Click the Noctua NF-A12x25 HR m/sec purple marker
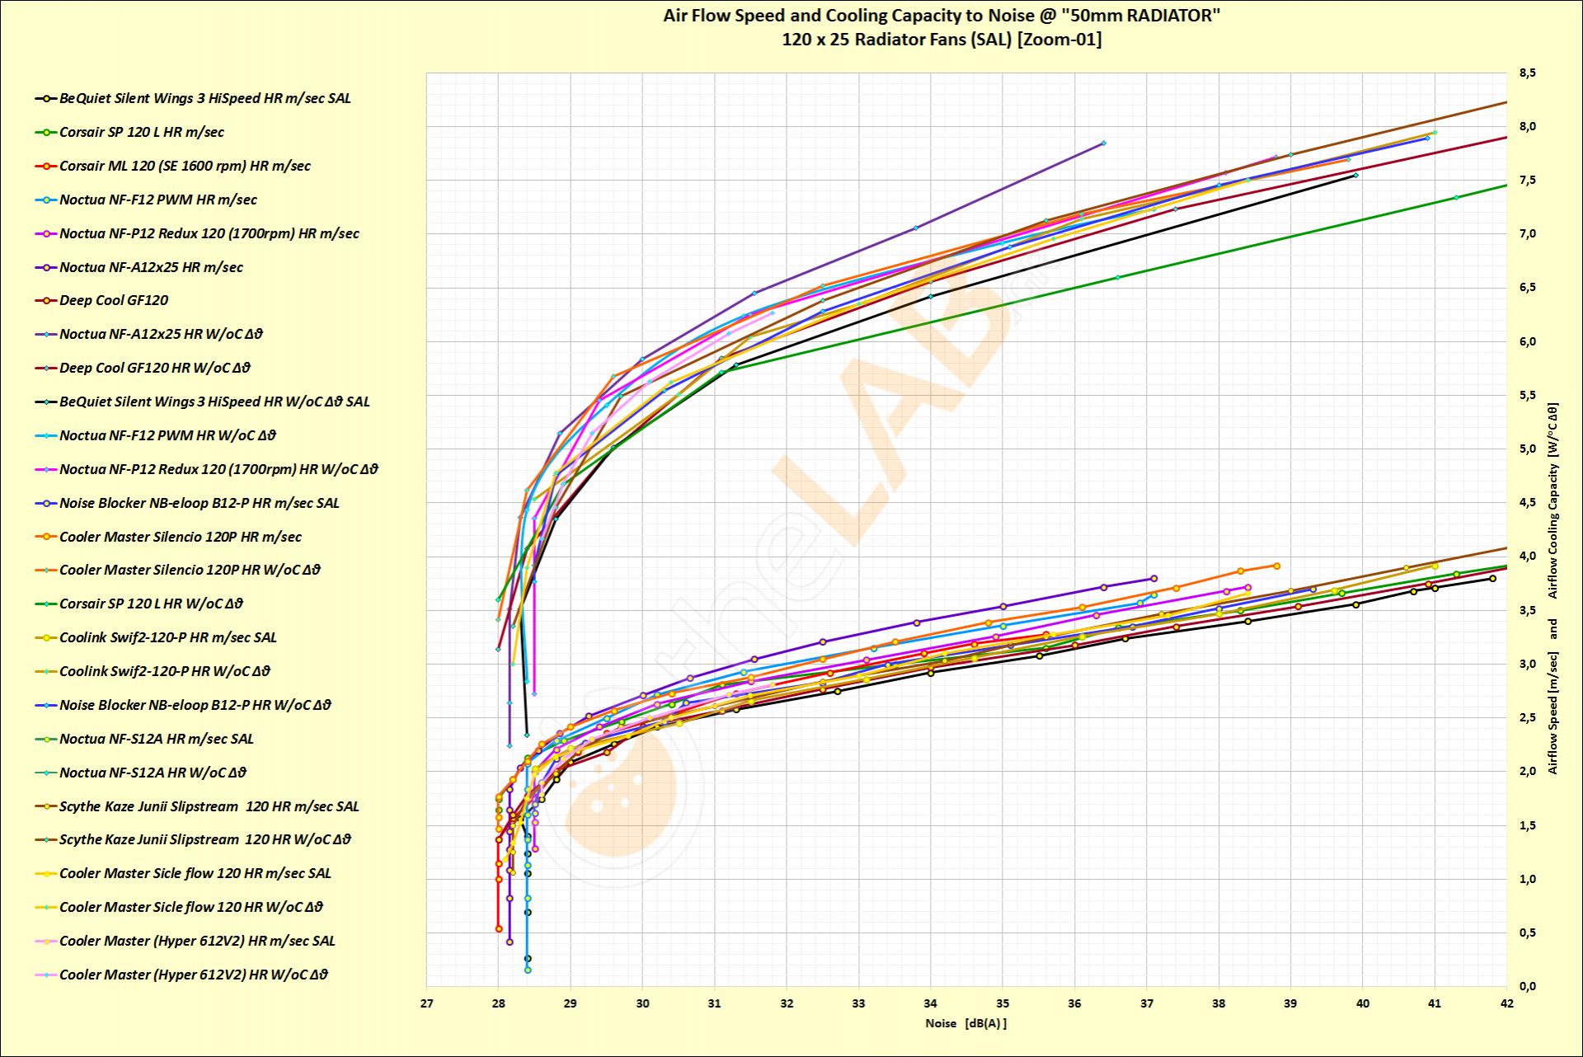1583x1057 pixels. coord(45,267)
